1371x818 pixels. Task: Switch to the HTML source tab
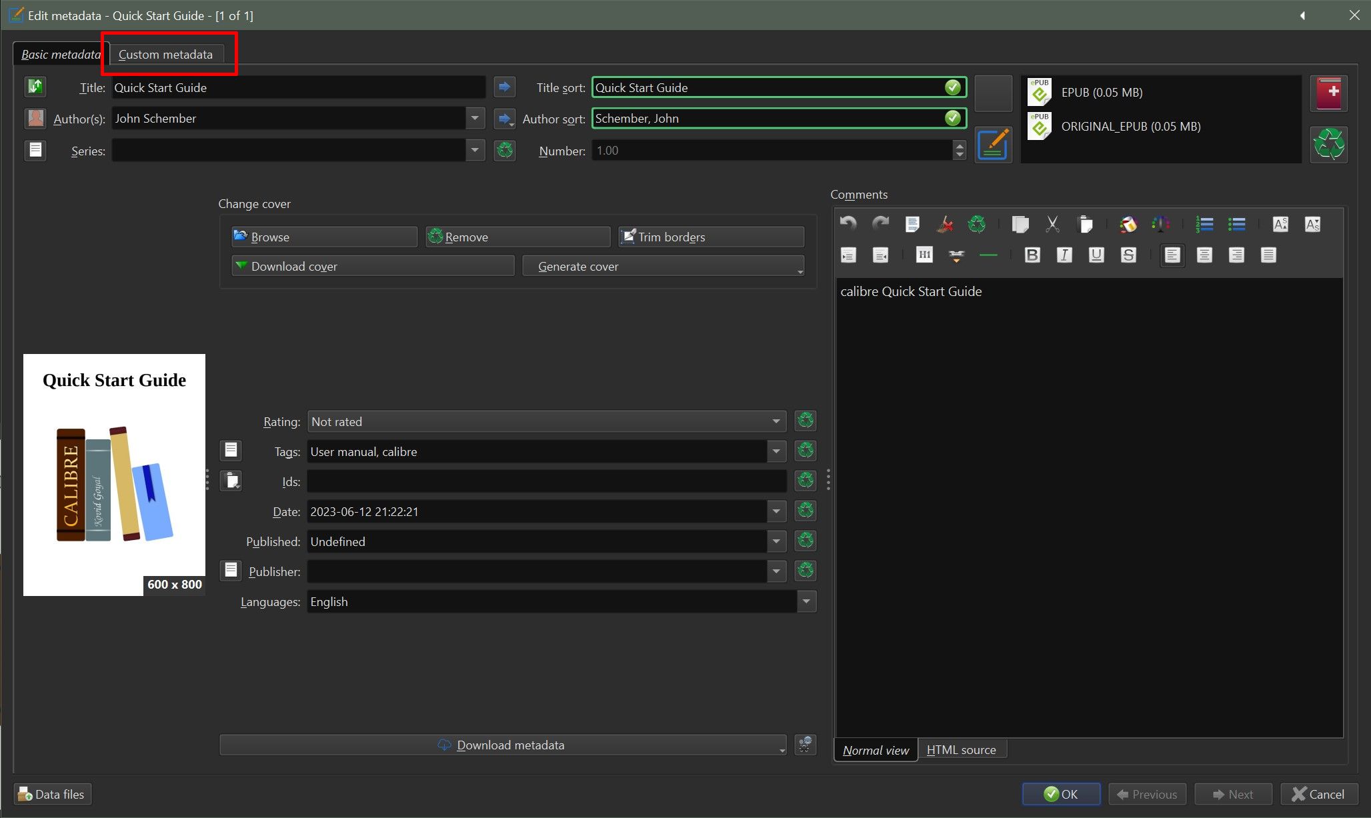(x=961, y=750)
